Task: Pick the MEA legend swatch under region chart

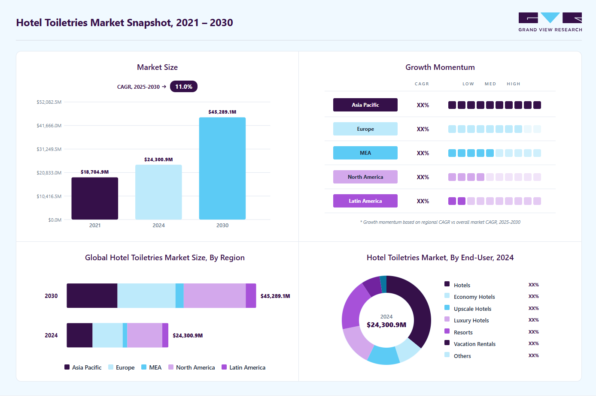Action: (x=144, y=367)
